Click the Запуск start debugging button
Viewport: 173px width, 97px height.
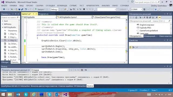point(39,9)
